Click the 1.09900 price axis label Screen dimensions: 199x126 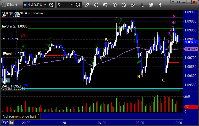pos(190,21)
